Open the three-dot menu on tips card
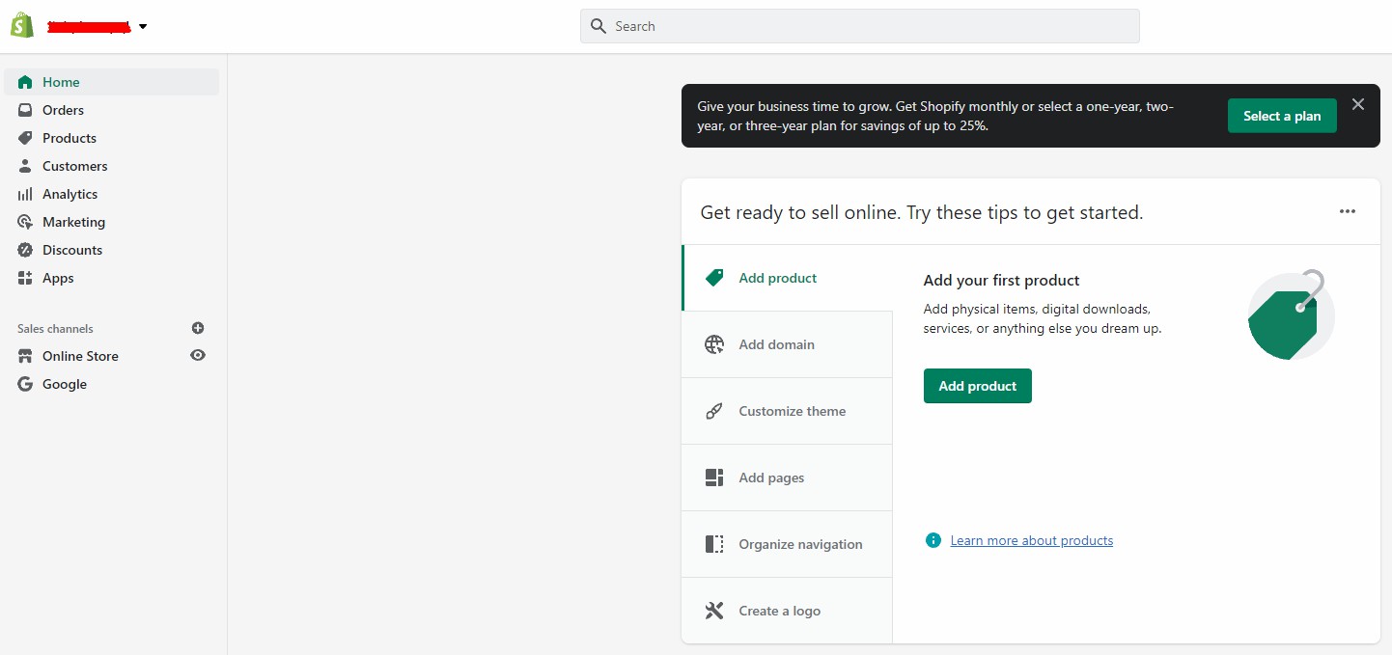This screenshot has width=1392, height=655. (x=1348, y=211)
